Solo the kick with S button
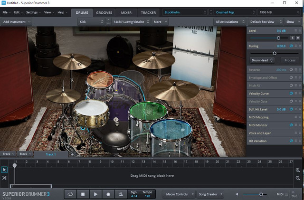 tap(293, 38)
